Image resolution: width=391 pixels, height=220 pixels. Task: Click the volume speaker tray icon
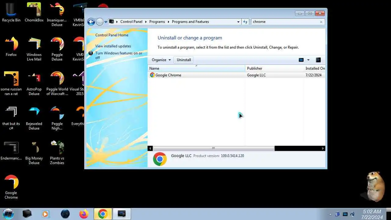coord(353,214)
